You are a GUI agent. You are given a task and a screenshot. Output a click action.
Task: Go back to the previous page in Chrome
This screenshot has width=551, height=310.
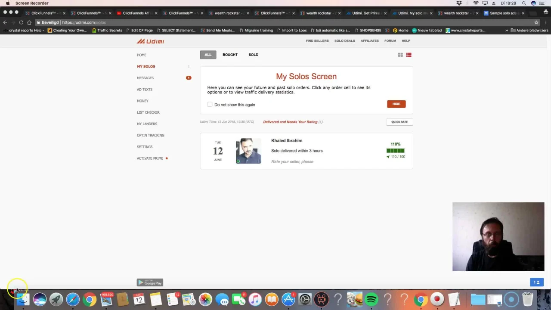pos(5,22)
